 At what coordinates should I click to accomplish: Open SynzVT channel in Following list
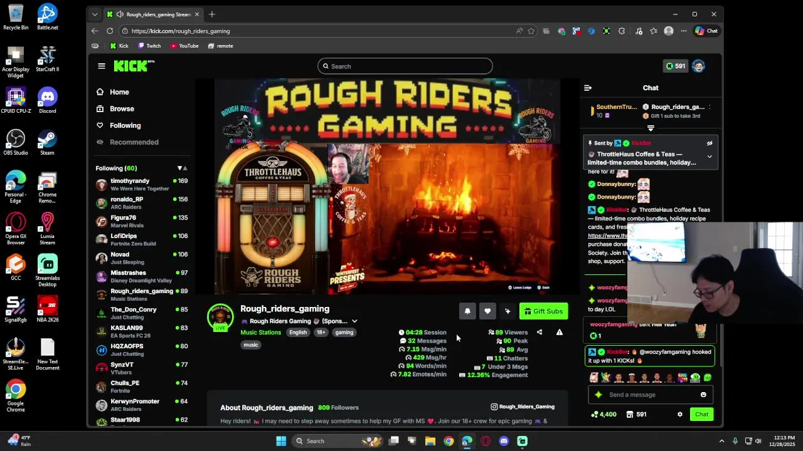142,368
